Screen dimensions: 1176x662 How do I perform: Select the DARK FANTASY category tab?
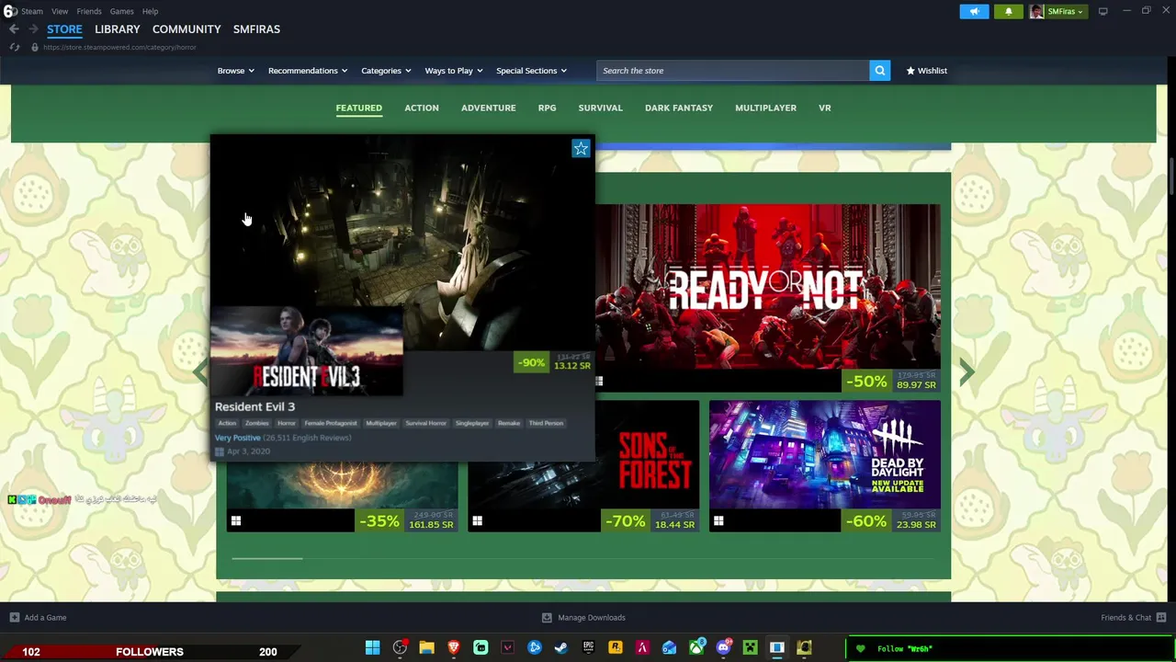[x=679, y=108]
